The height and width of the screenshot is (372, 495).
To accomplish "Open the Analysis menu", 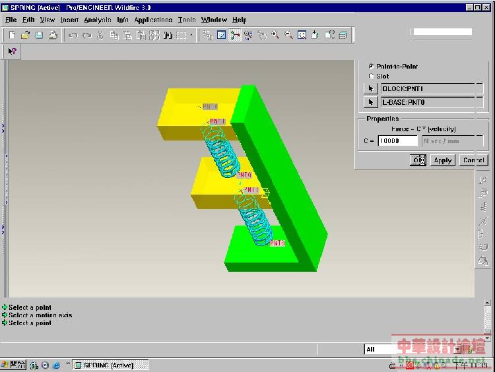I will pos(98,20).
